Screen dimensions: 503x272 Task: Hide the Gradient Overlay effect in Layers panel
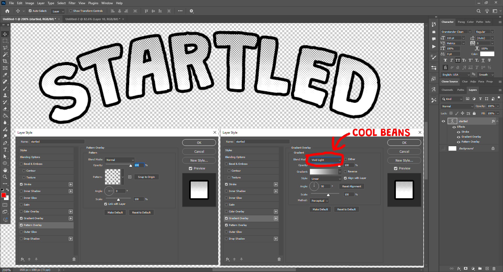[x=458, y=137]
